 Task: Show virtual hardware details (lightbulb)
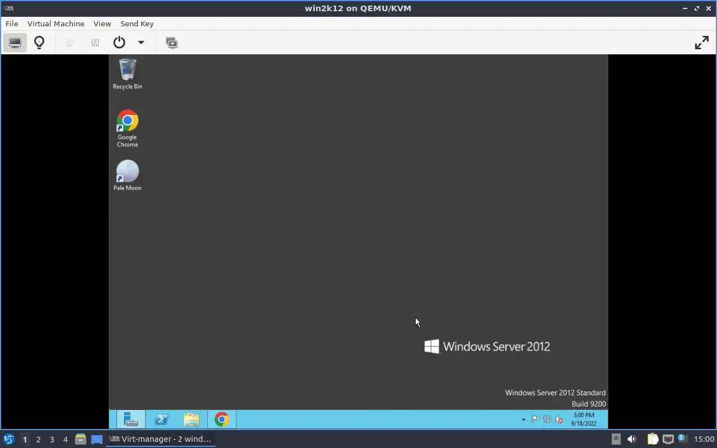39,43
